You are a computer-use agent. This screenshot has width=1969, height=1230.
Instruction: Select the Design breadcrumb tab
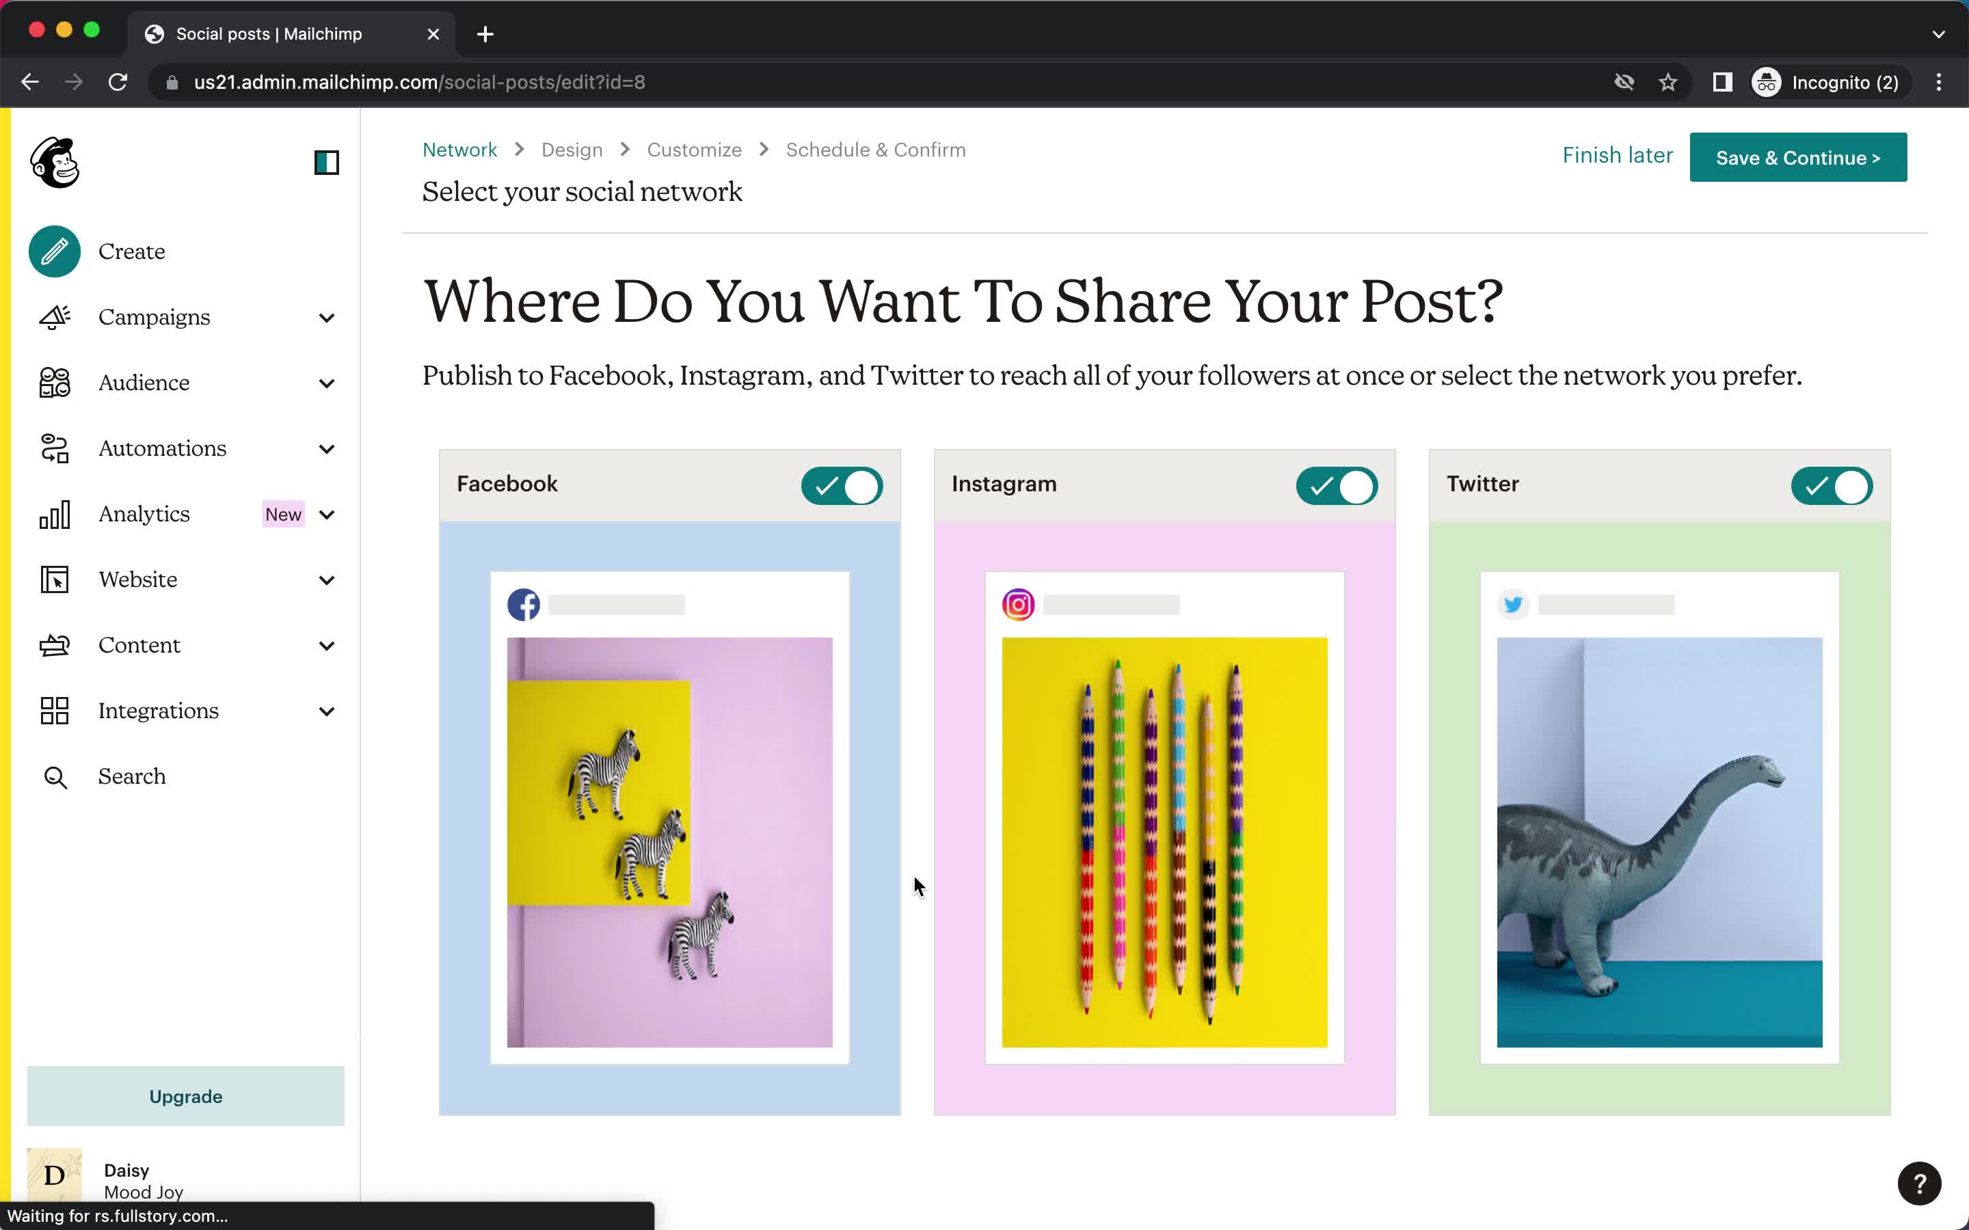[x=572, y=149]
